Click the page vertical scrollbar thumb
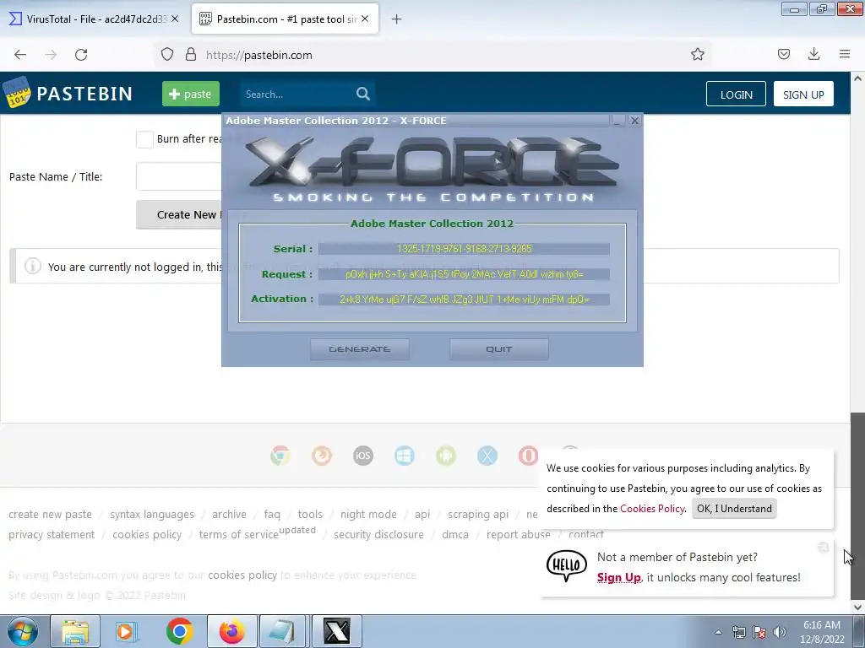 pos(857,506)
